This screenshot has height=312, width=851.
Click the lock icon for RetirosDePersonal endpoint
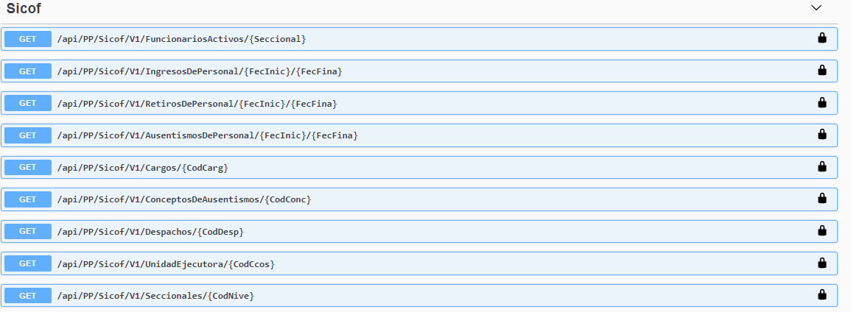point(822,103)
